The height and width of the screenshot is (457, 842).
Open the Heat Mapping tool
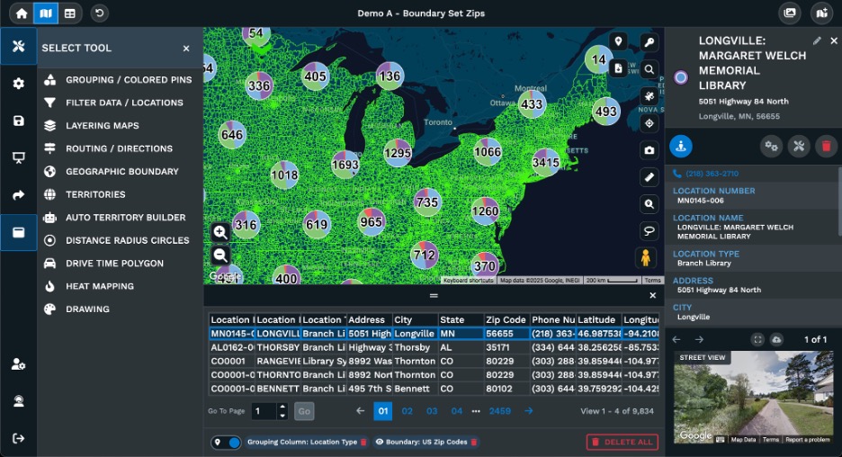(x=99, y=286)
